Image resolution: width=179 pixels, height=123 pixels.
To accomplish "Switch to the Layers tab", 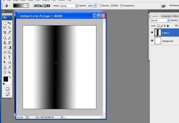I will click(x=155, y=16).
